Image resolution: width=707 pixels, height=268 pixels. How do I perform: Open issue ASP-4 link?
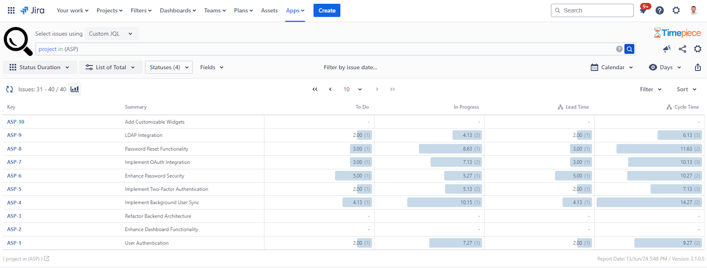[x=14, y=202]
